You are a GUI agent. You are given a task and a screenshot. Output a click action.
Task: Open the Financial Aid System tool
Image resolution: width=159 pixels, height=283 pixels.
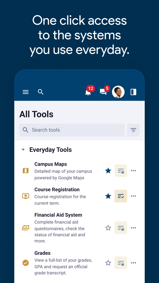58,215
